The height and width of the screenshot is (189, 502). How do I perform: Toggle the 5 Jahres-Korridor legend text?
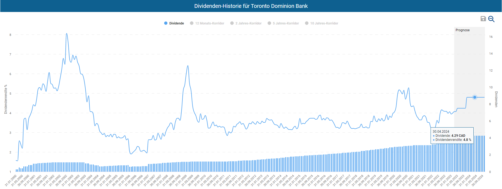[x=286, y=23]
